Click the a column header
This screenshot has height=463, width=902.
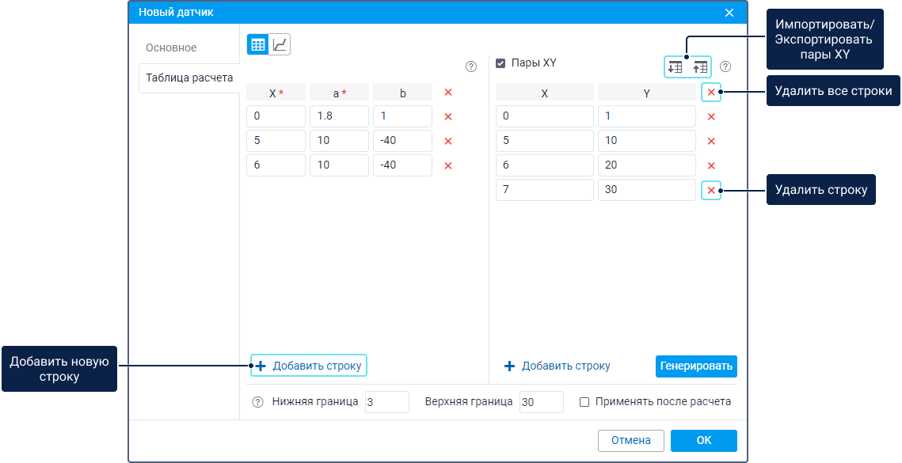click(x=340, y=93)
